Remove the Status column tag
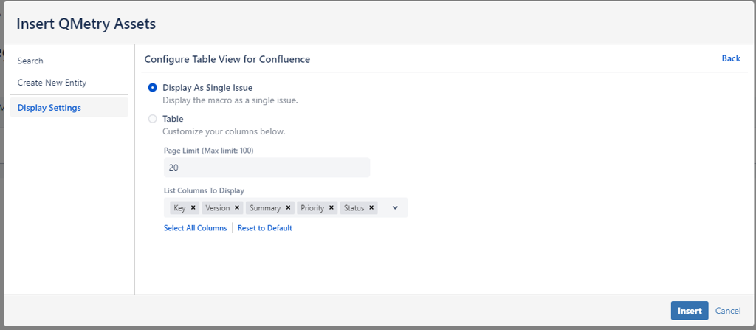Viewport: 756px width, 330px height. [x=371, y=208]
